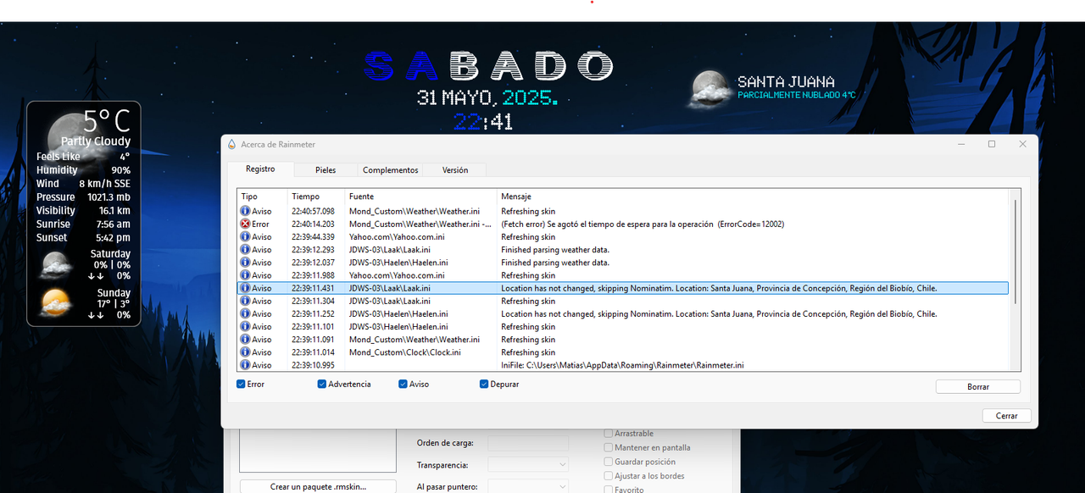The height and width of the screenshot is (493, 1085).
Task: Click the info icon on the 22:40:57.098 row
Action: tap(245, 211)
